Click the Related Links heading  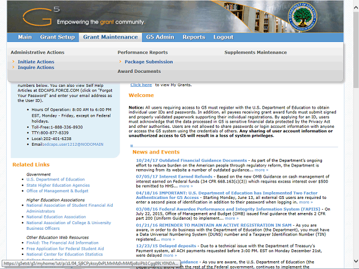[31, 165]
